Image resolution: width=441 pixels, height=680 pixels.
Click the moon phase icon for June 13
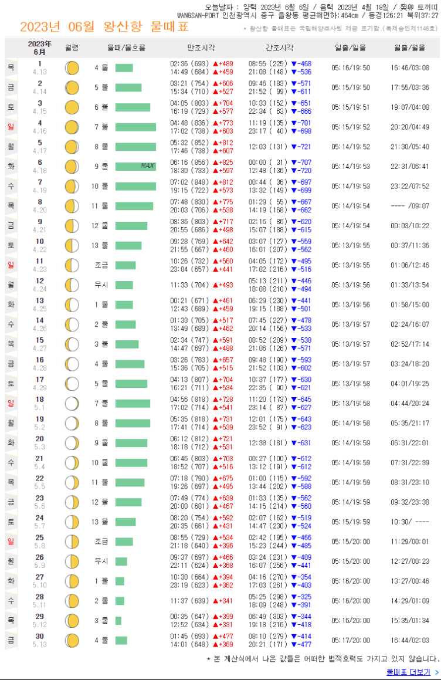coord(72,305)
